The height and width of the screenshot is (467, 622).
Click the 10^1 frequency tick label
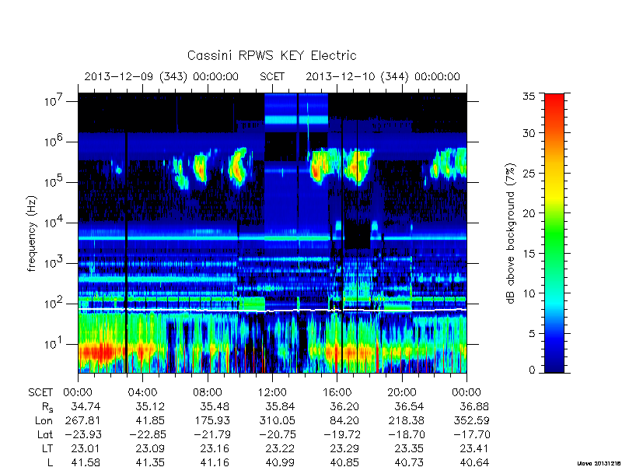pos(54,344)
